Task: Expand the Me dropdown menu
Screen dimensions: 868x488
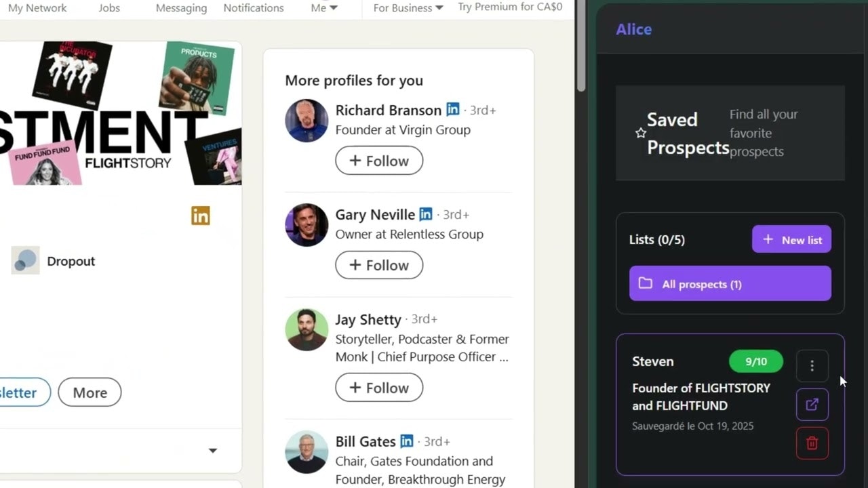Action: [324, 8]
